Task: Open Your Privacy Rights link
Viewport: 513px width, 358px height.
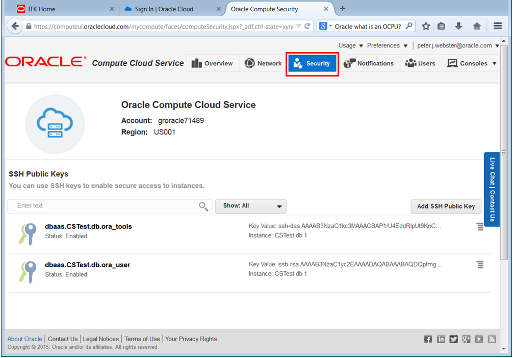Action: point(191,339)
